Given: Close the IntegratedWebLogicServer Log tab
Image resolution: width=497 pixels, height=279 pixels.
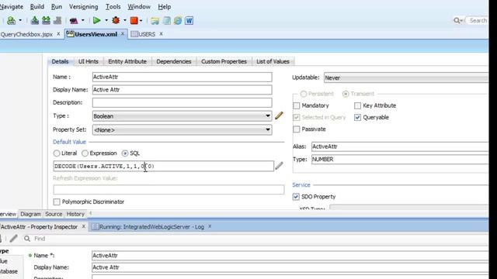Looking at the screenshot, I should (x=210, y=226).
